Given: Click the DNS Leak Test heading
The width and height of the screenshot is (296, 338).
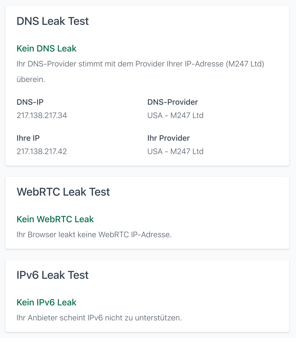Looking at the screenshot, I should 53,21.
